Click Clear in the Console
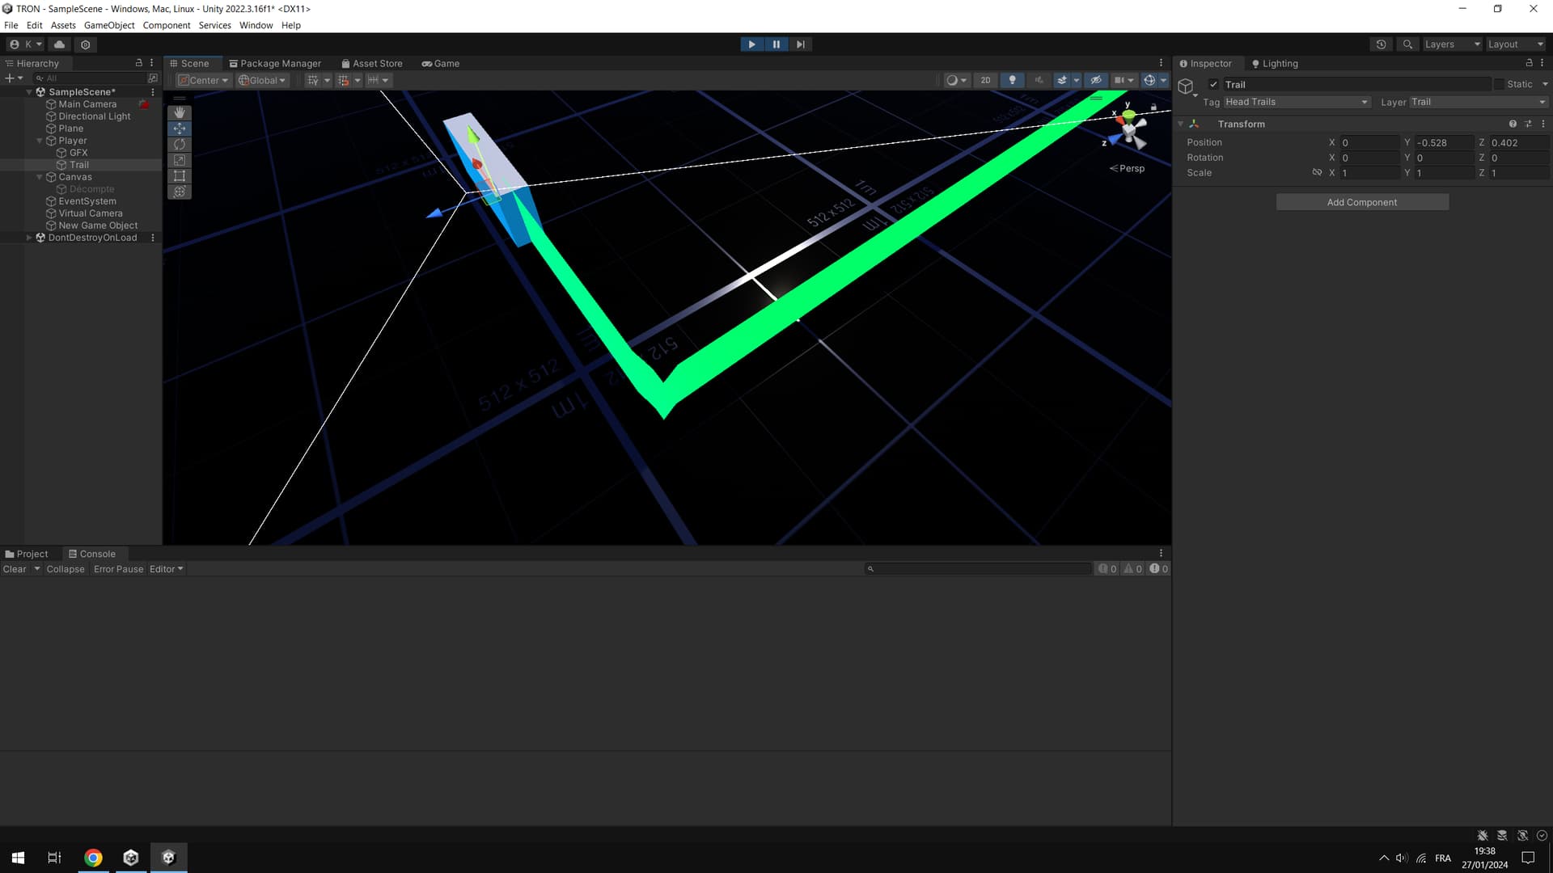This screenshot has height=873, width=1553. (x=14, y=568)
